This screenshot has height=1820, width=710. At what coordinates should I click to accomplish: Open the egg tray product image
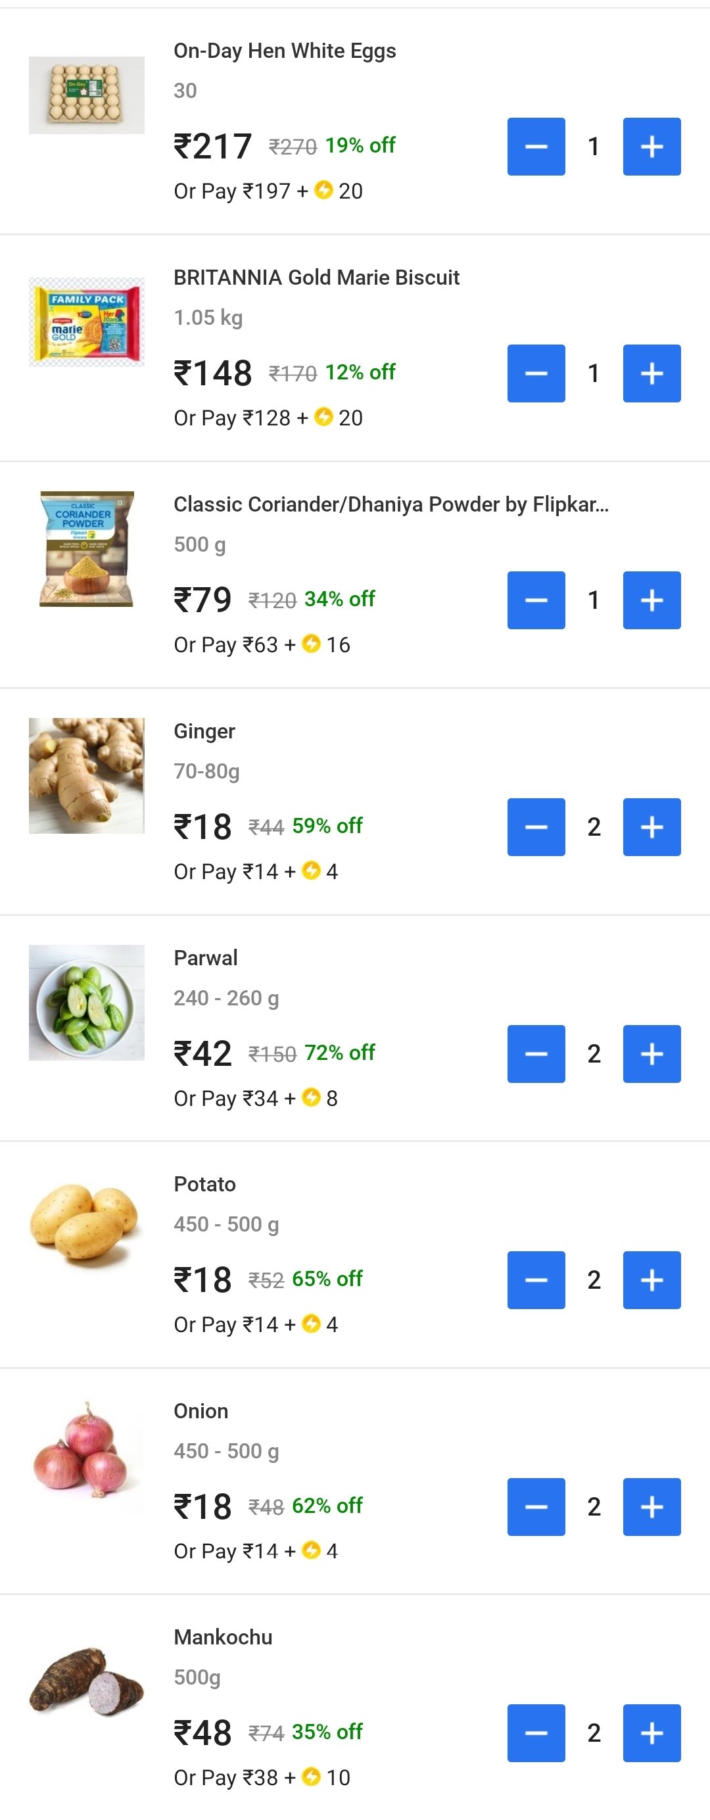pyautogui.click(x=86, y=95)
